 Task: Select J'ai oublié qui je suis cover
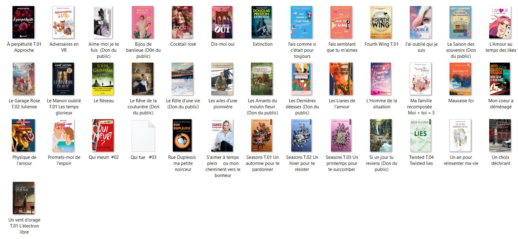tap(421, 22)
